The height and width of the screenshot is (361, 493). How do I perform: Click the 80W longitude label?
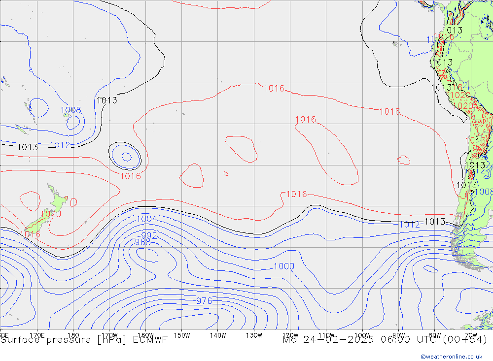pyautogui.click(x=435, y=335)
